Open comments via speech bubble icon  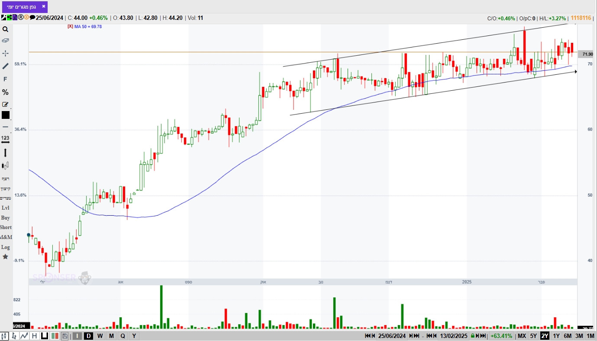tap(32, 18)
